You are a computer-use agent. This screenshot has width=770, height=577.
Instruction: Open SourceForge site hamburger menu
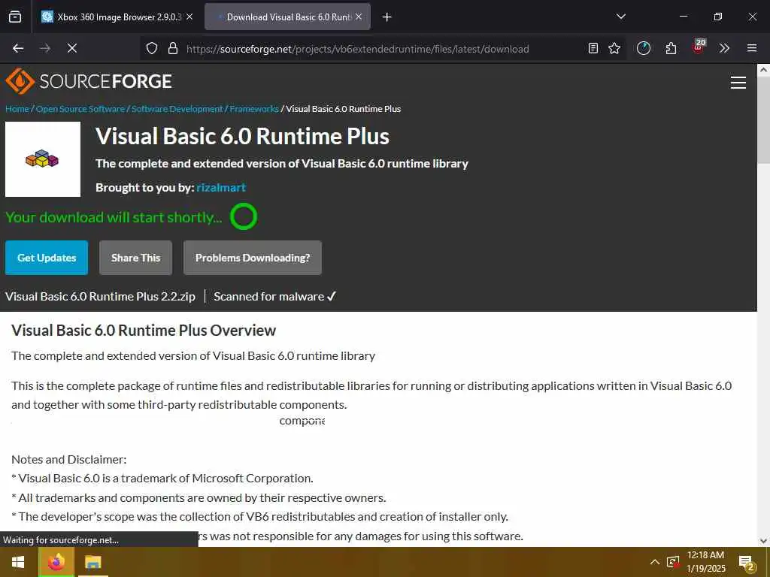pyautogui.click(x=738, y=83)
